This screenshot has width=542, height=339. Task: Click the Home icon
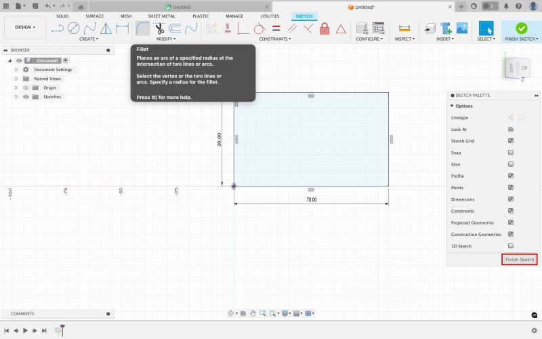[81, 7]
